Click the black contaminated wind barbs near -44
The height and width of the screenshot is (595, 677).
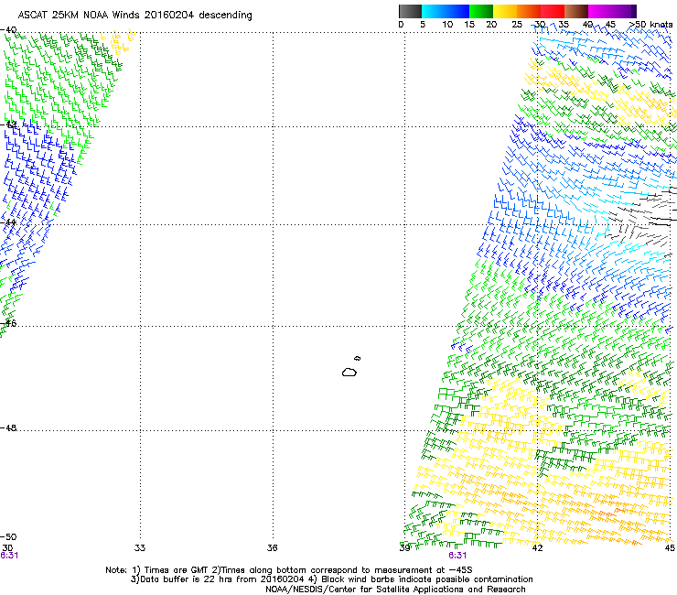click(642, 220)
